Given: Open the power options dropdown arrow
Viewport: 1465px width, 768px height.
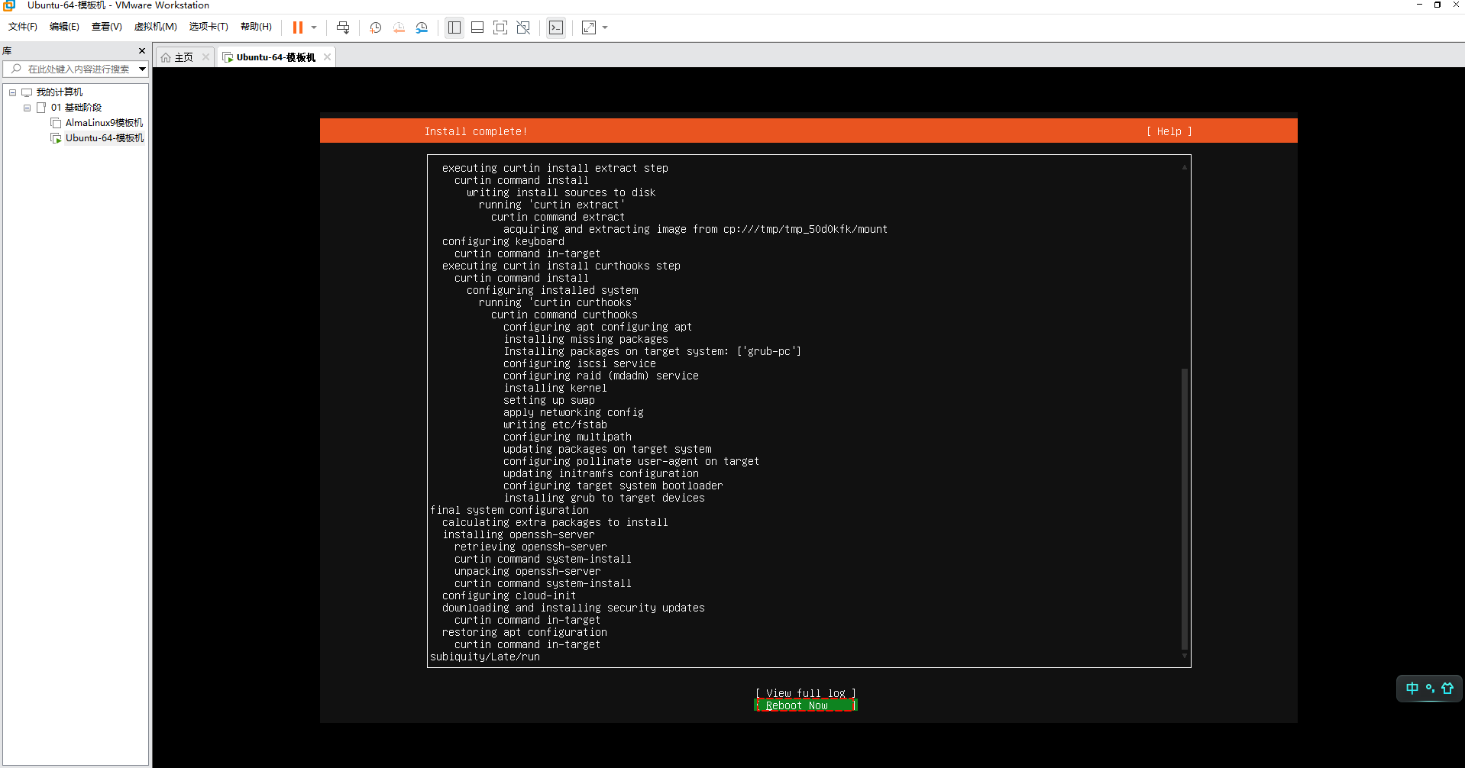Looking at the screenshot, I should point(314,27).
